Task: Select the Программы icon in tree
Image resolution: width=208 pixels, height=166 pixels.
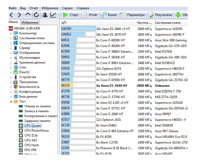Action: pyautogui.click(x=16, y=82)
